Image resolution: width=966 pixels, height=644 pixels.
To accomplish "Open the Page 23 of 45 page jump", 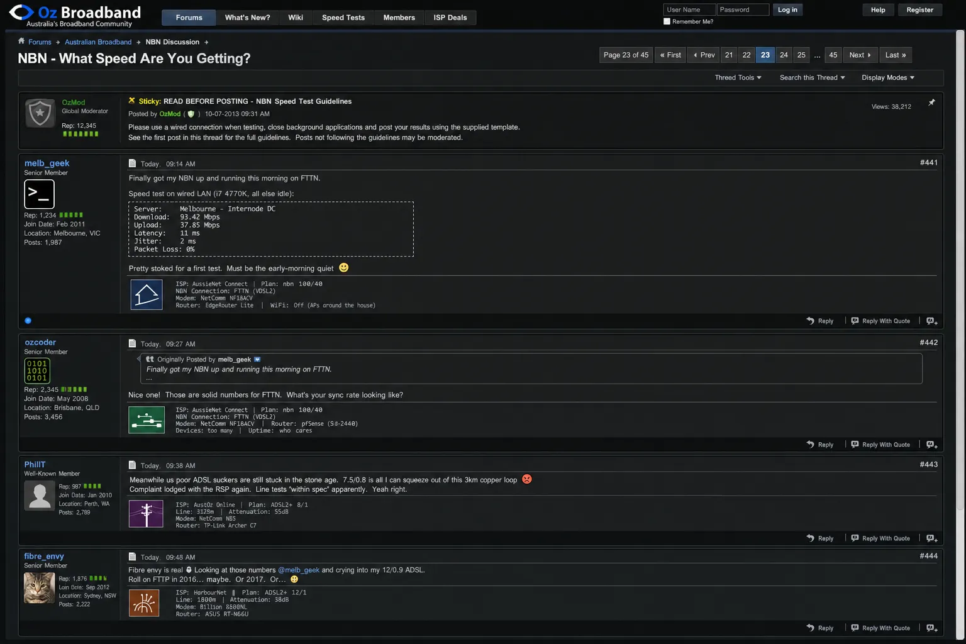I will click(x=626, y=55).
